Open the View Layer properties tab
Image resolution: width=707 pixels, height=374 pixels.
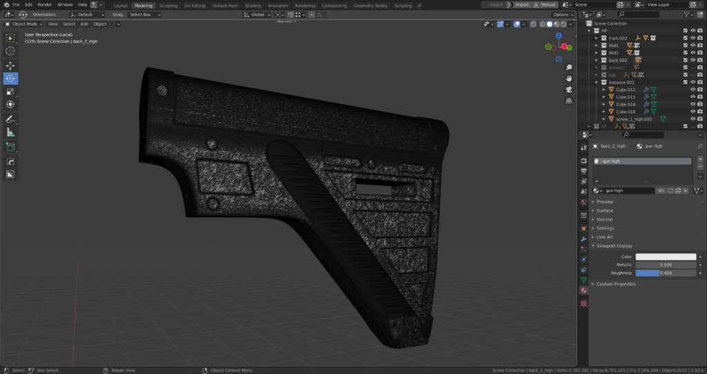click(584, 181)
